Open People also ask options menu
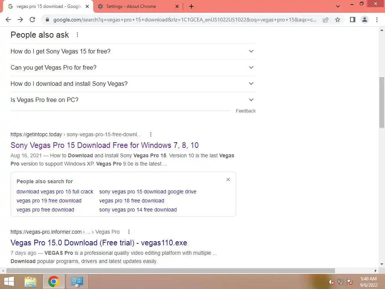 pyautogui.click(x=77, y=35)
